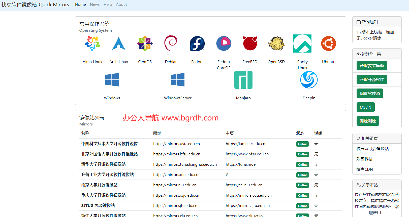409x217 pixels.
Task: Open the Fedora CoreOS icon
Action: coord(224,44)
